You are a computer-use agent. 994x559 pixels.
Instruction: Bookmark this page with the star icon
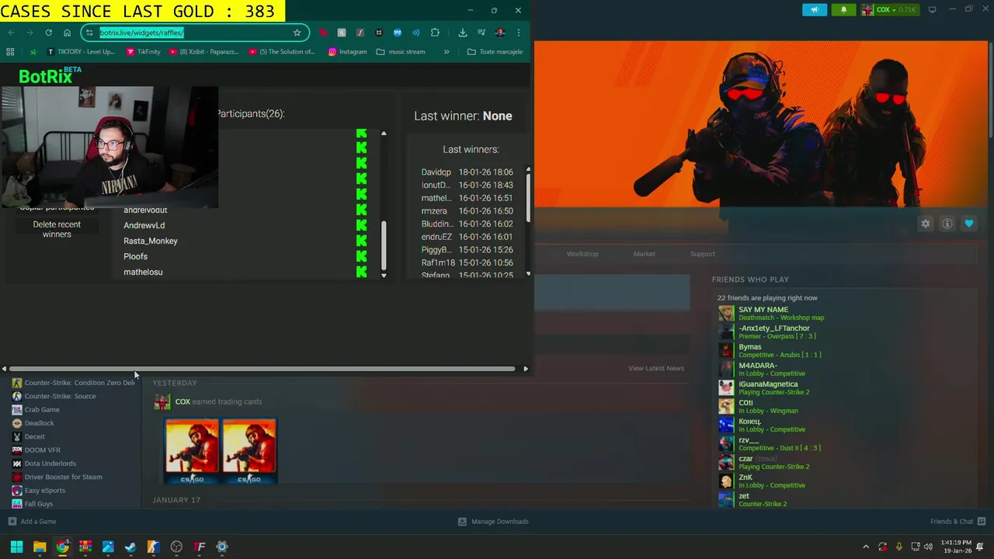297,33
